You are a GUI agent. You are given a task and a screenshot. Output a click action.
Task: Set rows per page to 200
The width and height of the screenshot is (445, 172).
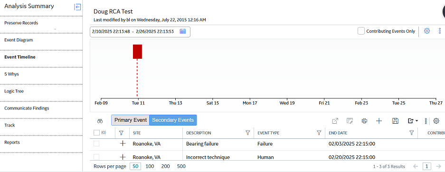165,166
